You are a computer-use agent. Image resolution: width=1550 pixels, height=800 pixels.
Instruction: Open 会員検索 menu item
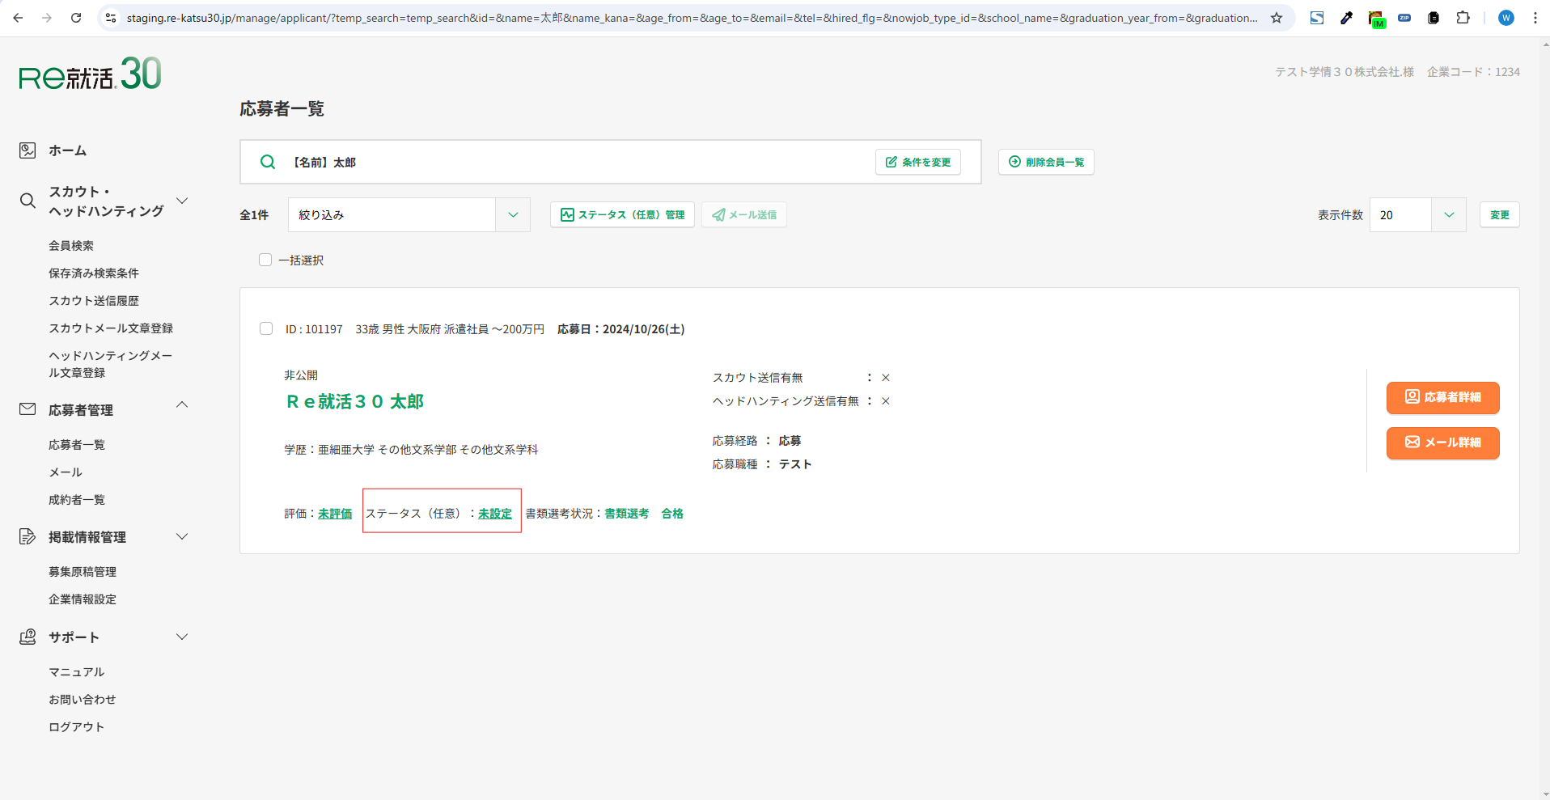tap(71, 245)
